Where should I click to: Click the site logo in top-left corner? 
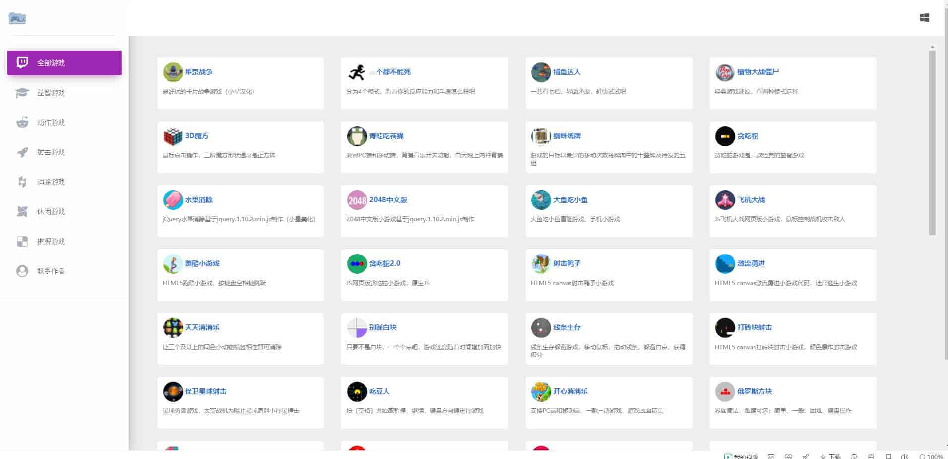click(17, 18)
